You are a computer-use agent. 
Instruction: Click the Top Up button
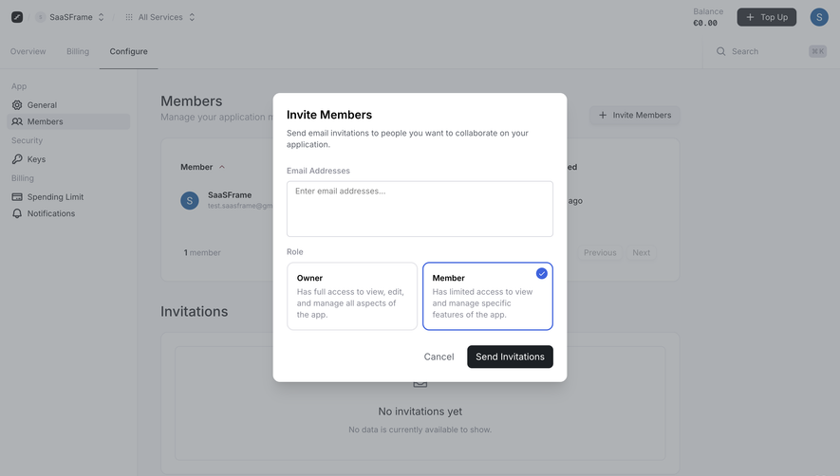(x=767, y=17)
